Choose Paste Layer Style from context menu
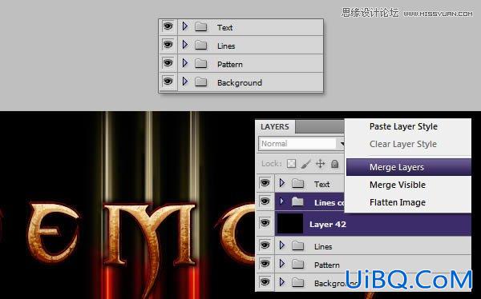This screenshot has width=481, height=299. 403,126
